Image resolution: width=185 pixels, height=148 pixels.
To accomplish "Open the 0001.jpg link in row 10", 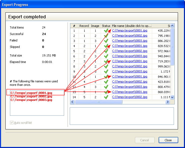I will pyautogui.click(x=130, y=76).
